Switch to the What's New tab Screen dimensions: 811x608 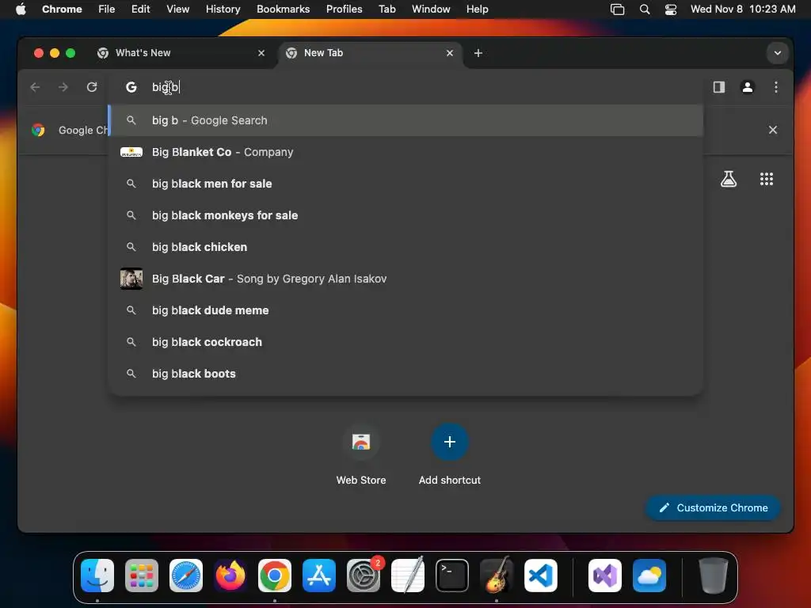(181, 53)
